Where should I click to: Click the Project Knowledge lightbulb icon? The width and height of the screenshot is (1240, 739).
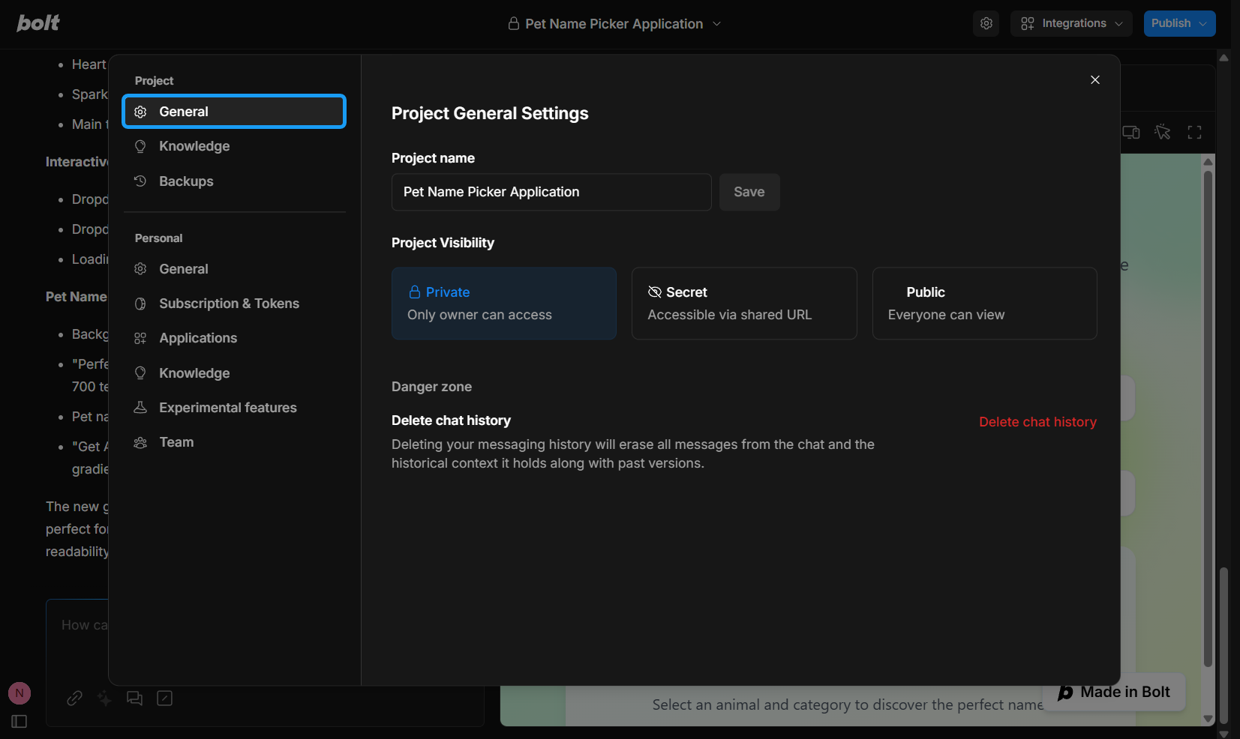tap(140, 146)
